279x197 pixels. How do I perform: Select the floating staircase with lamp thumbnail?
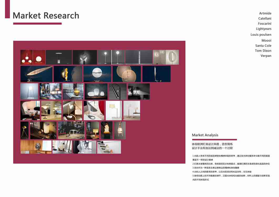109,147
